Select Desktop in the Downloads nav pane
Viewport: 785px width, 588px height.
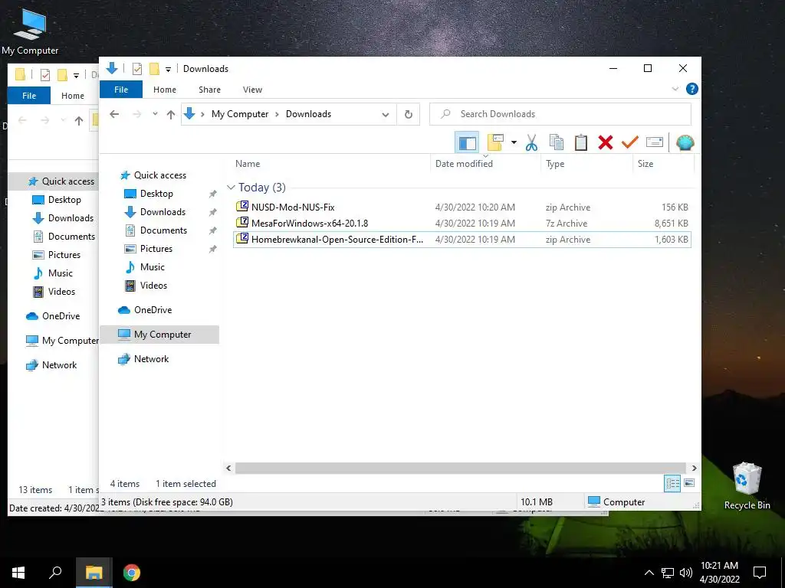[156, 194]
